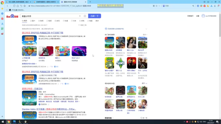Open the War Thunder 战争雷霆 thumbnail
Screen dimensions: 221x124
pyautogui.click(x=120, y=43)
